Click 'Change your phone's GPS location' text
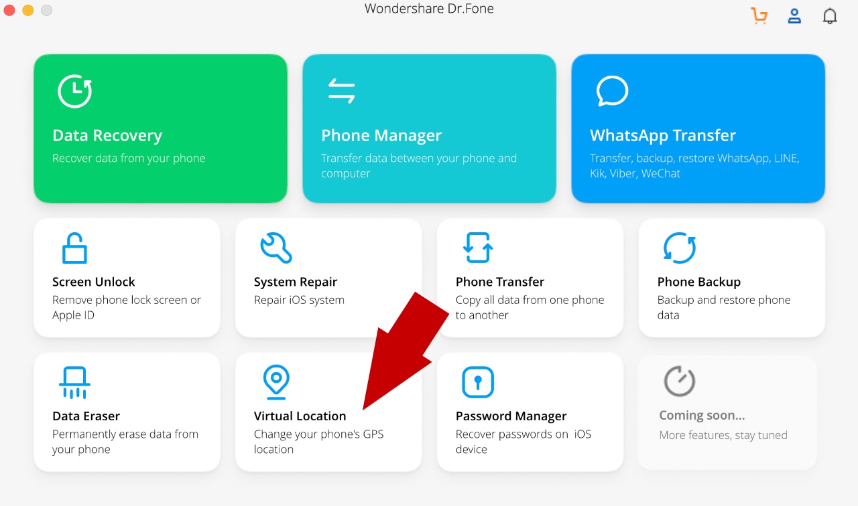Screen dimensions: 858x506 (x=319, y=442)
